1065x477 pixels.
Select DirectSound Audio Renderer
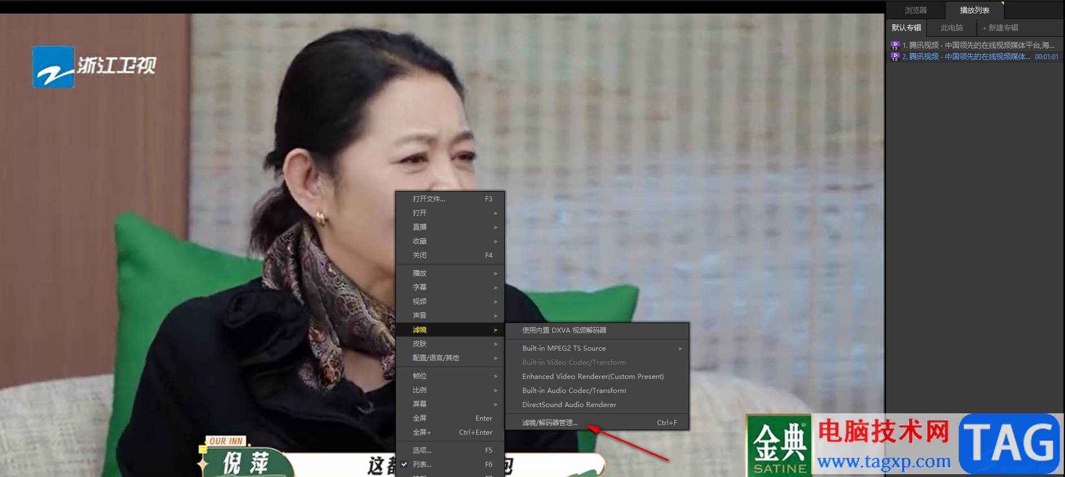[x=597, y=405]
